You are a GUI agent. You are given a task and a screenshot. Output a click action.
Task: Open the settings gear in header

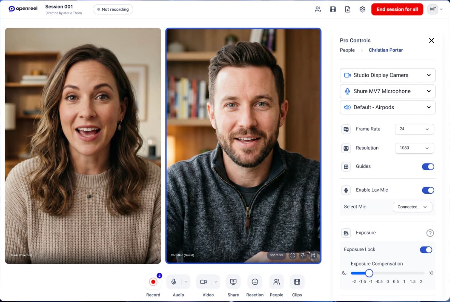click(x=363, y=9)
